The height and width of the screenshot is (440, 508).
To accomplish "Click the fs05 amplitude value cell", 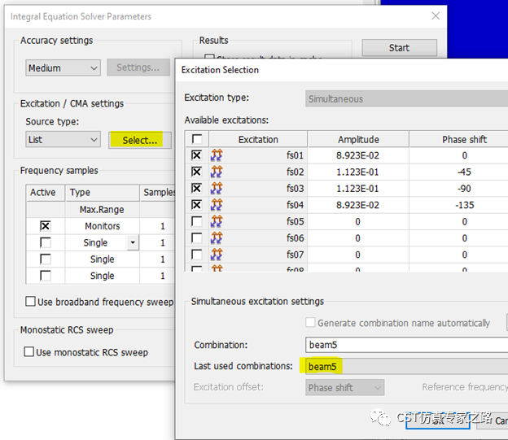I will [x=357, y=222].
